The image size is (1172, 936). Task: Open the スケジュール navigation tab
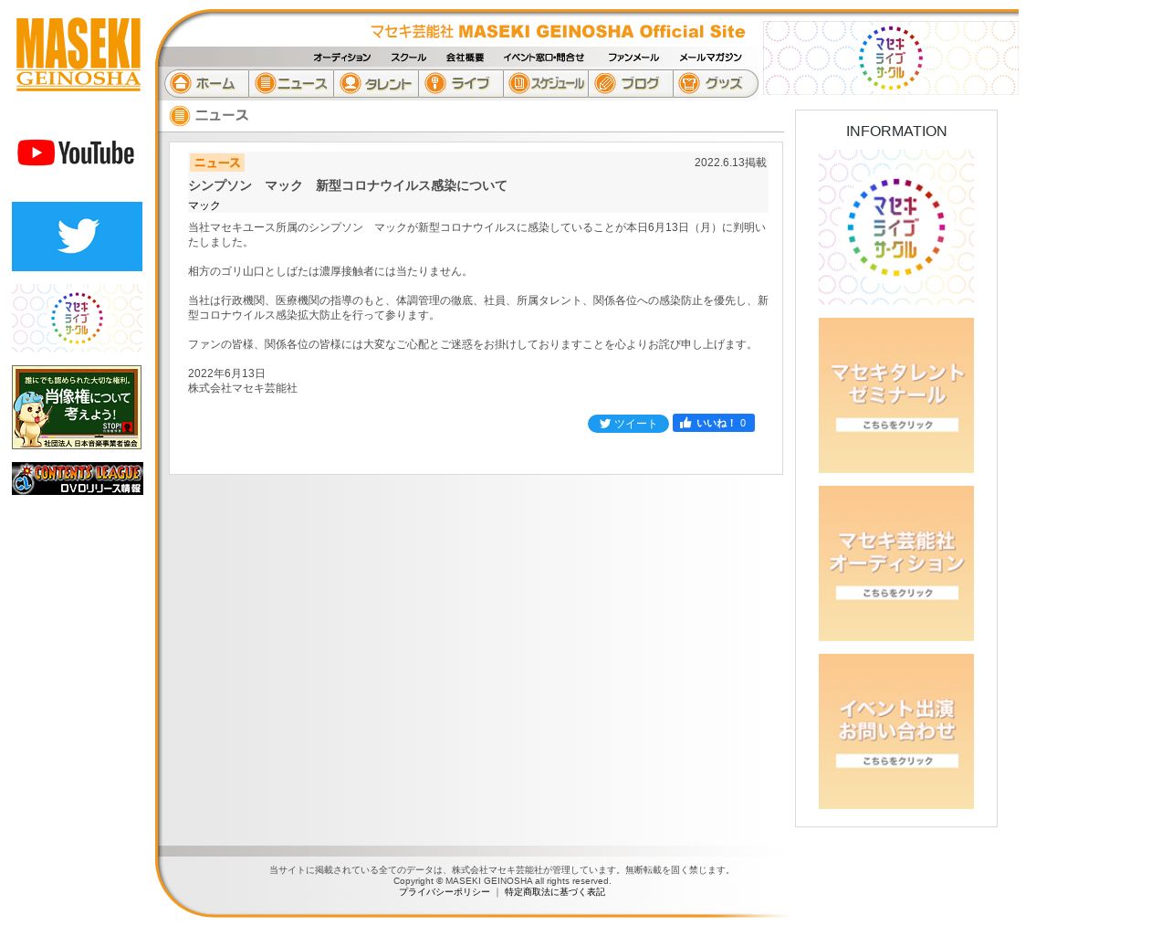(546, 84)
